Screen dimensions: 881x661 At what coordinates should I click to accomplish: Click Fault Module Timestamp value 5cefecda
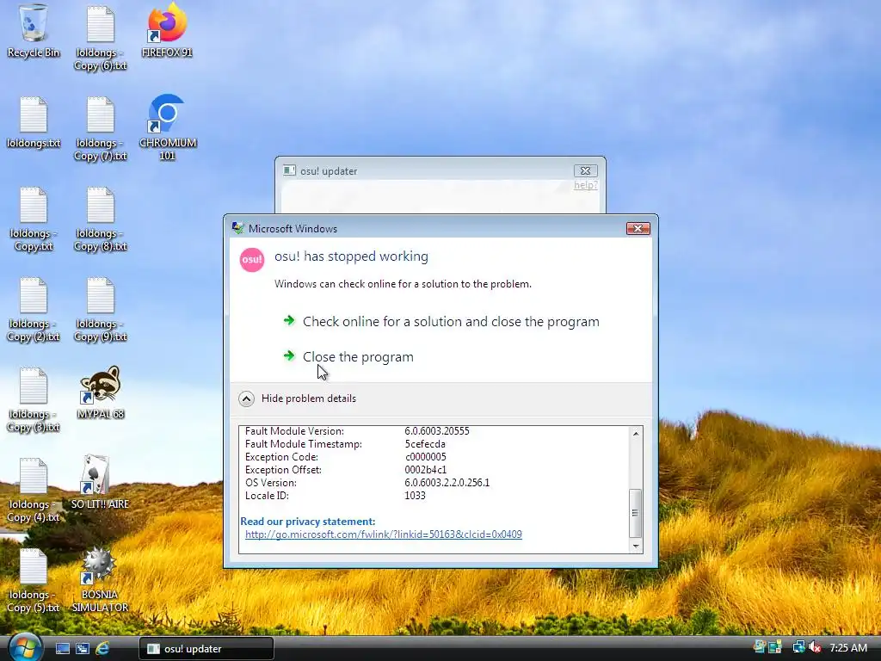click(425, 444)
